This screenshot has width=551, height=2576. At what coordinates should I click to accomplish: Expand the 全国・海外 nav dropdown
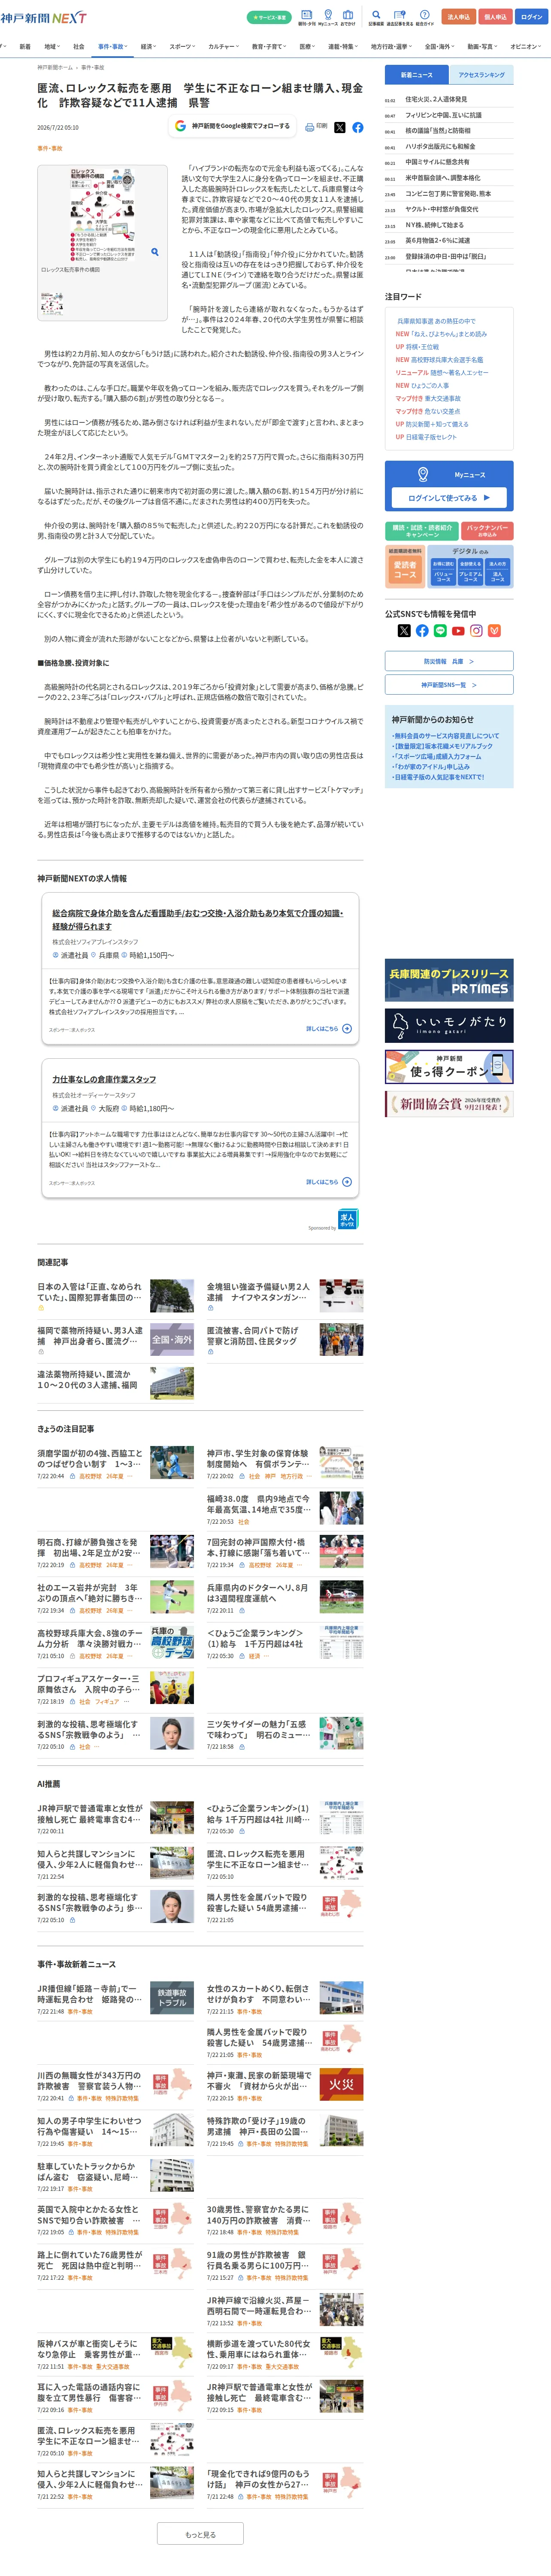click(x=439, y=46)
